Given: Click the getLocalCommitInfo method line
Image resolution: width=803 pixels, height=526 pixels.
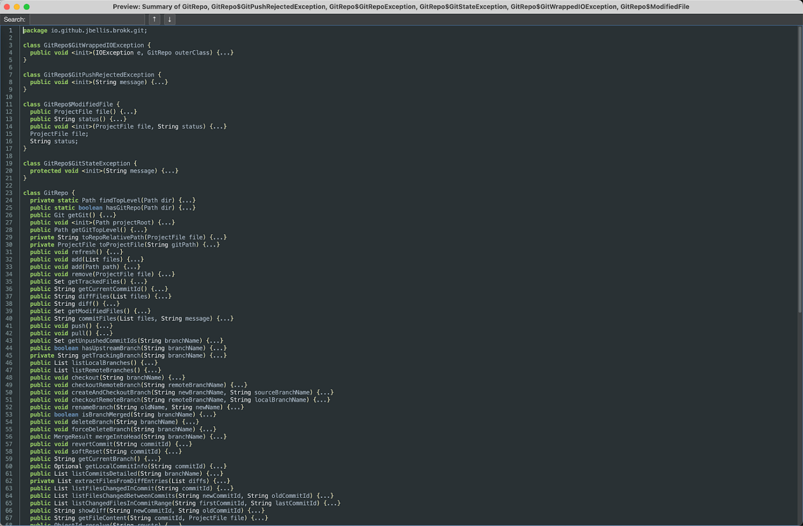Looking at the screenshot, I should [x=129, y=466].
